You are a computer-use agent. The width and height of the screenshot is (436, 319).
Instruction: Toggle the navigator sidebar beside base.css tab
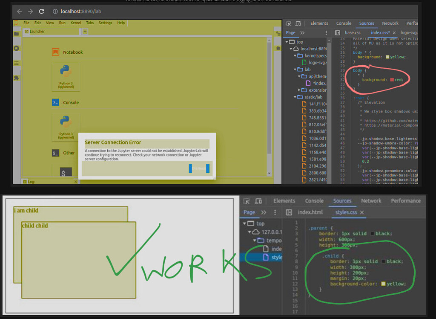tap(337, 33)
